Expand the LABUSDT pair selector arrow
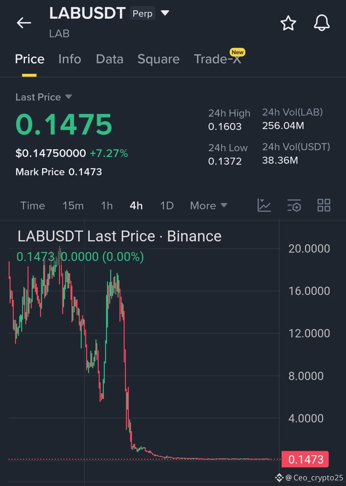346x486 pixels. tap(165, 13)
